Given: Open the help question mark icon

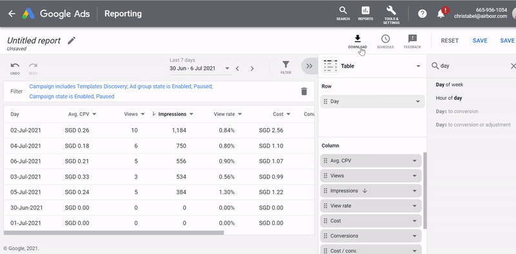Looking at the screenshot, I should point(422,14).
